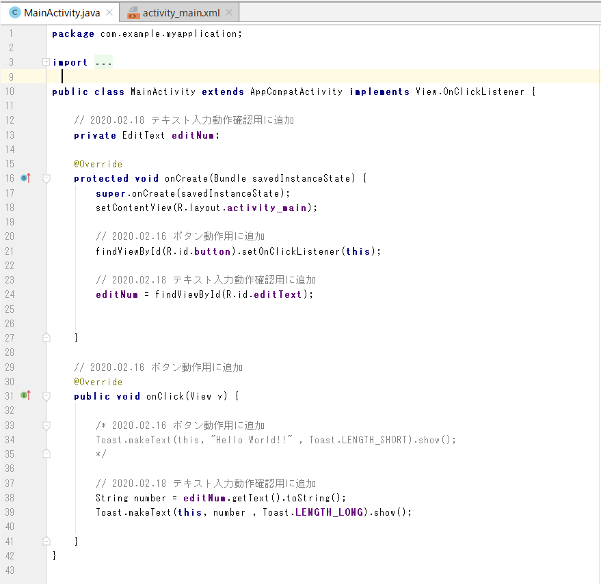This screenshot has width=601, height=584.
Task: Click onCreate method name on line 16
Action: pyautogui.click(x=186, y=178)
